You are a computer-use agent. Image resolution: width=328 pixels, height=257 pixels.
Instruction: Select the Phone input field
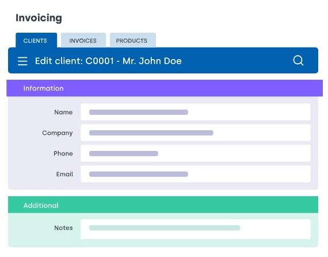[196, 154]
